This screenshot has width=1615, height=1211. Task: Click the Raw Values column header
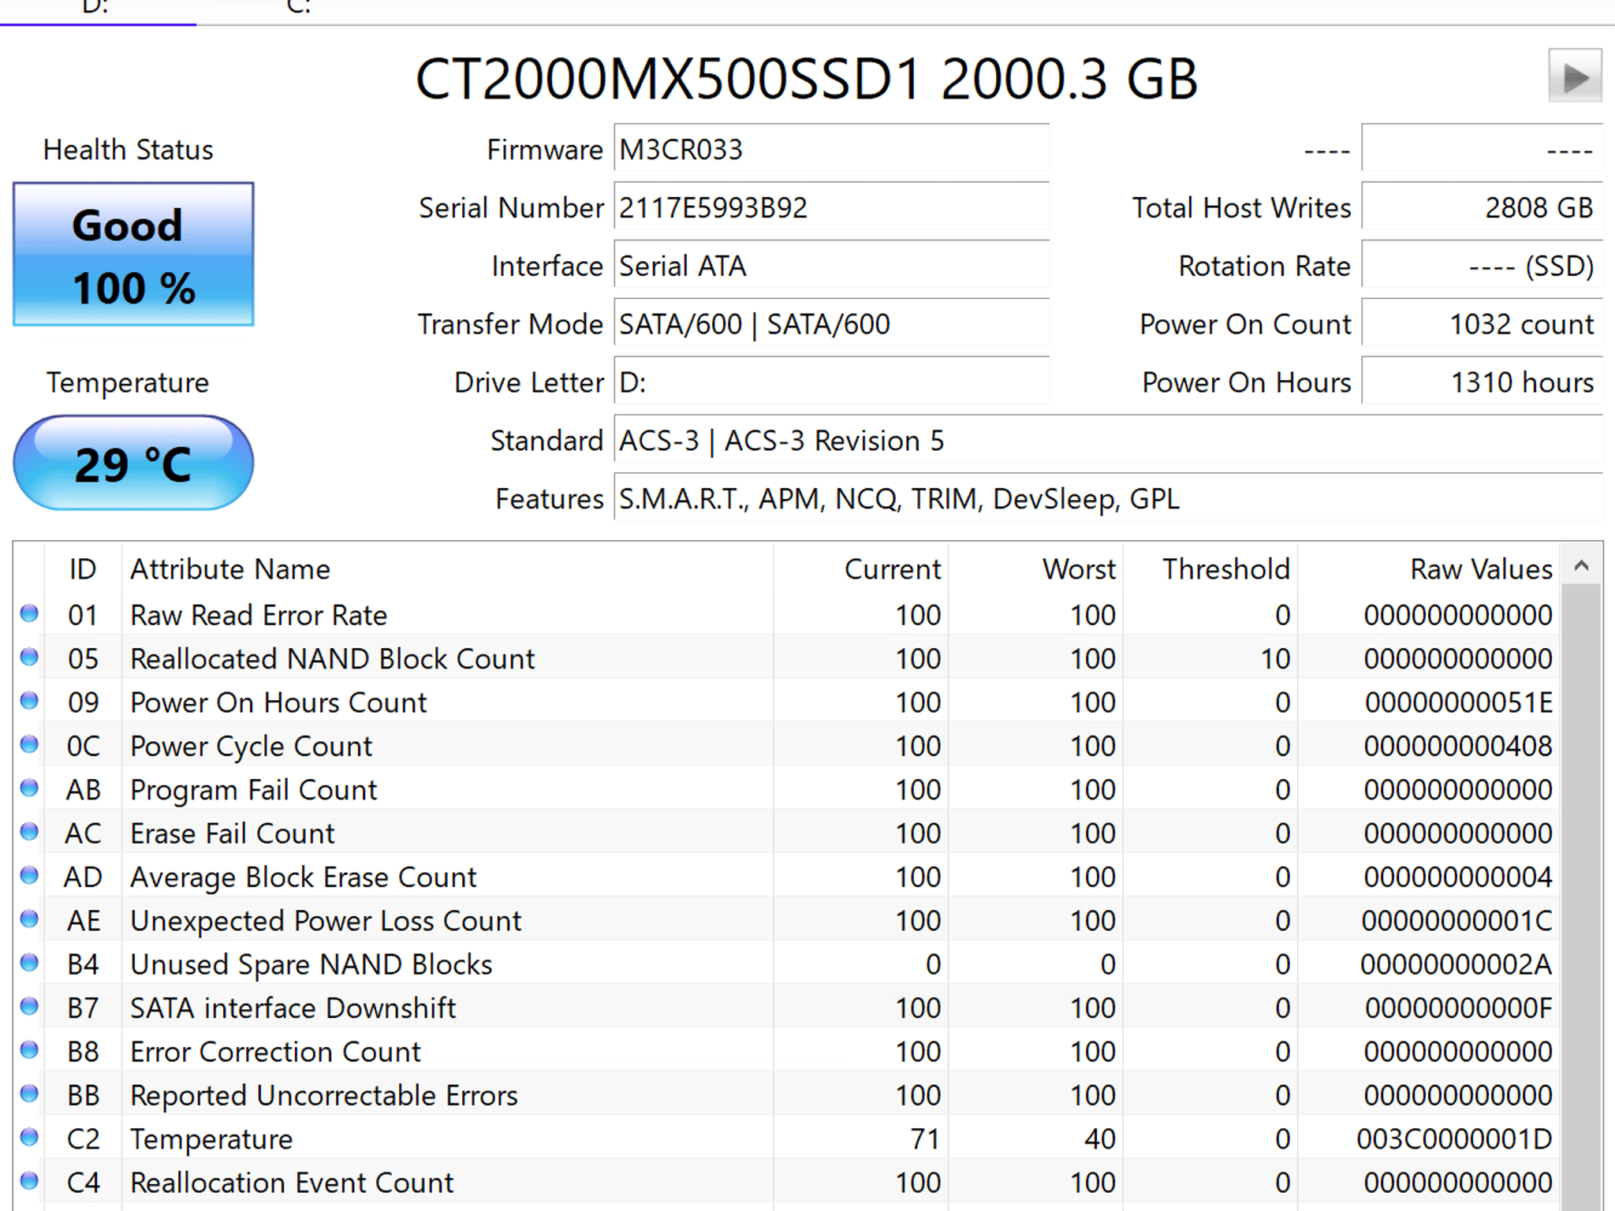coord(1428,568)
